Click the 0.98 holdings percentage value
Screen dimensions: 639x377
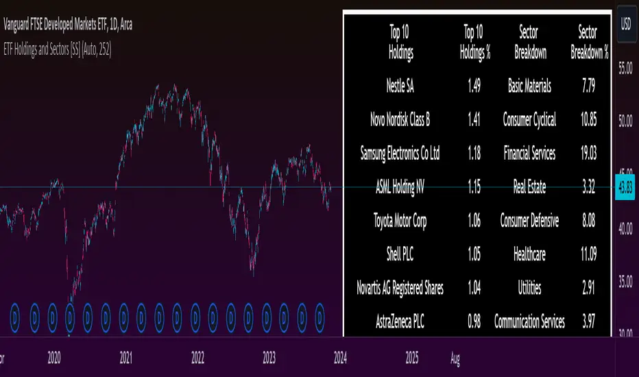coord(474,321)
